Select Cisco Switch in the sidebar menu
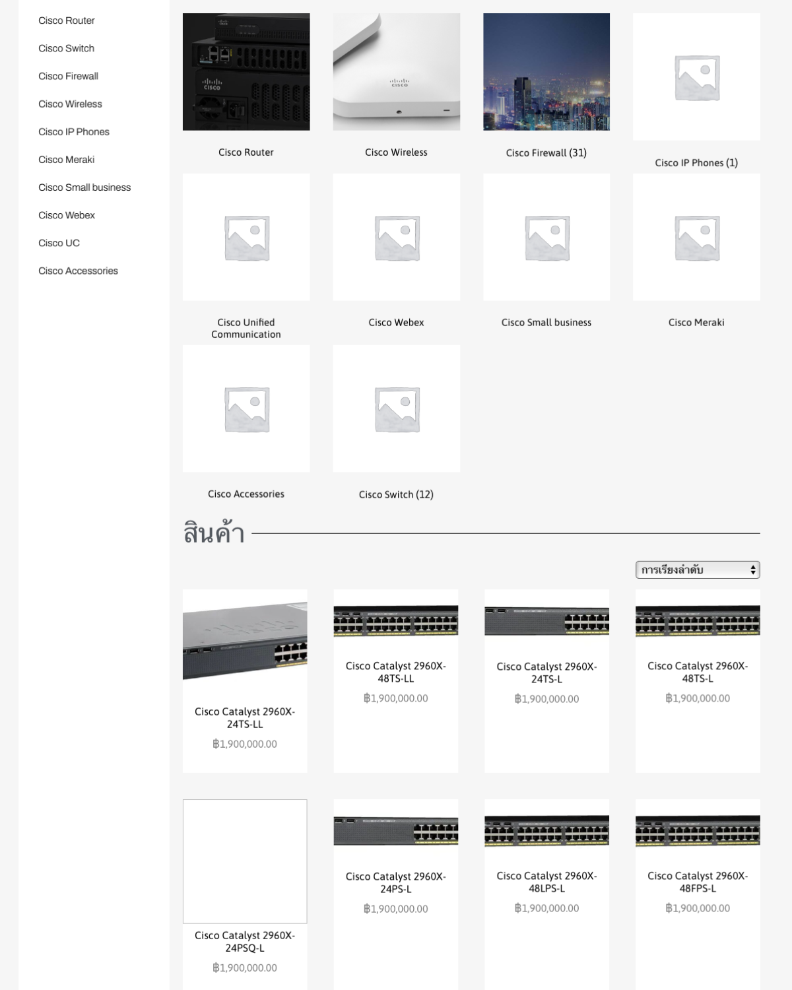 66,48
